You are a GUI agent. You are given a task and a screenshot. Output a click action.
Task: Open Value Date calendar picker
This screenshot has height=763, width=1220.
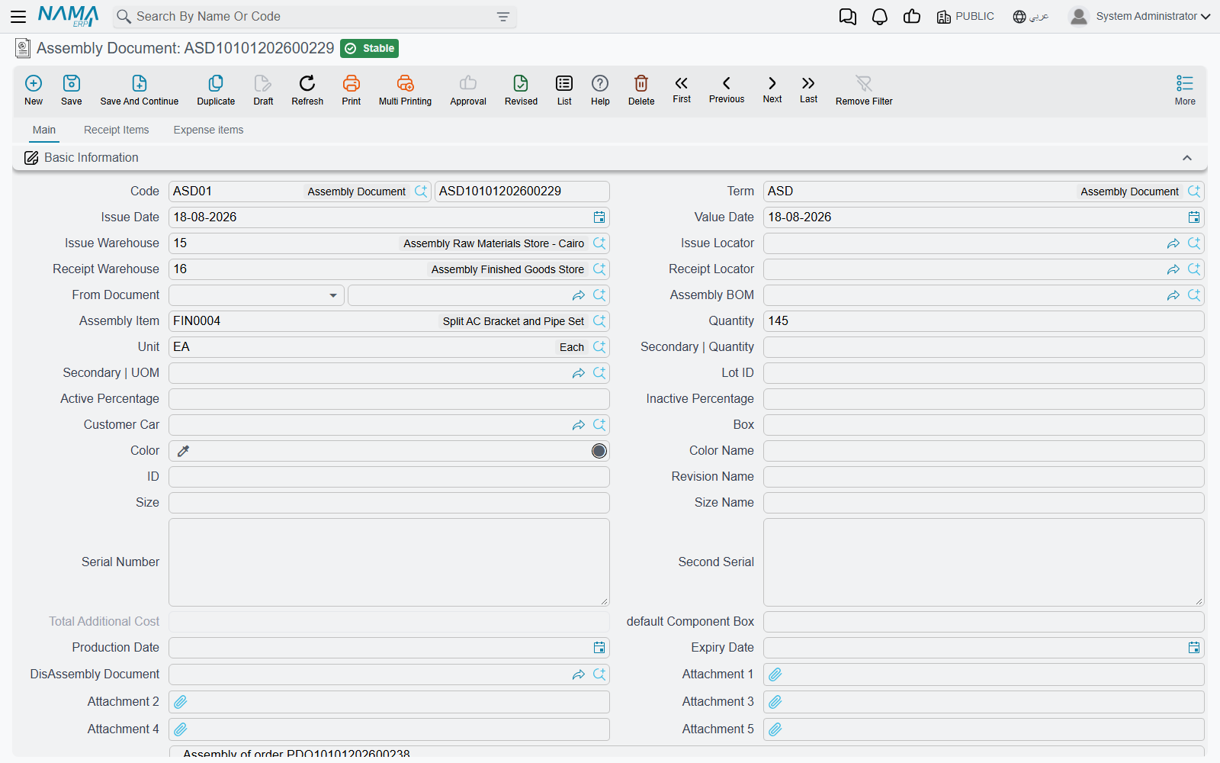coord(1194,217)
